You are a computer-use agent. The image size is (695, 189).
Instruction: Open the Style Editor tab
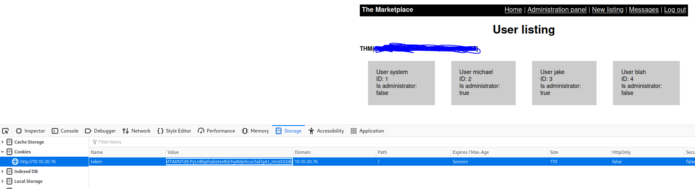click(174, 131)
